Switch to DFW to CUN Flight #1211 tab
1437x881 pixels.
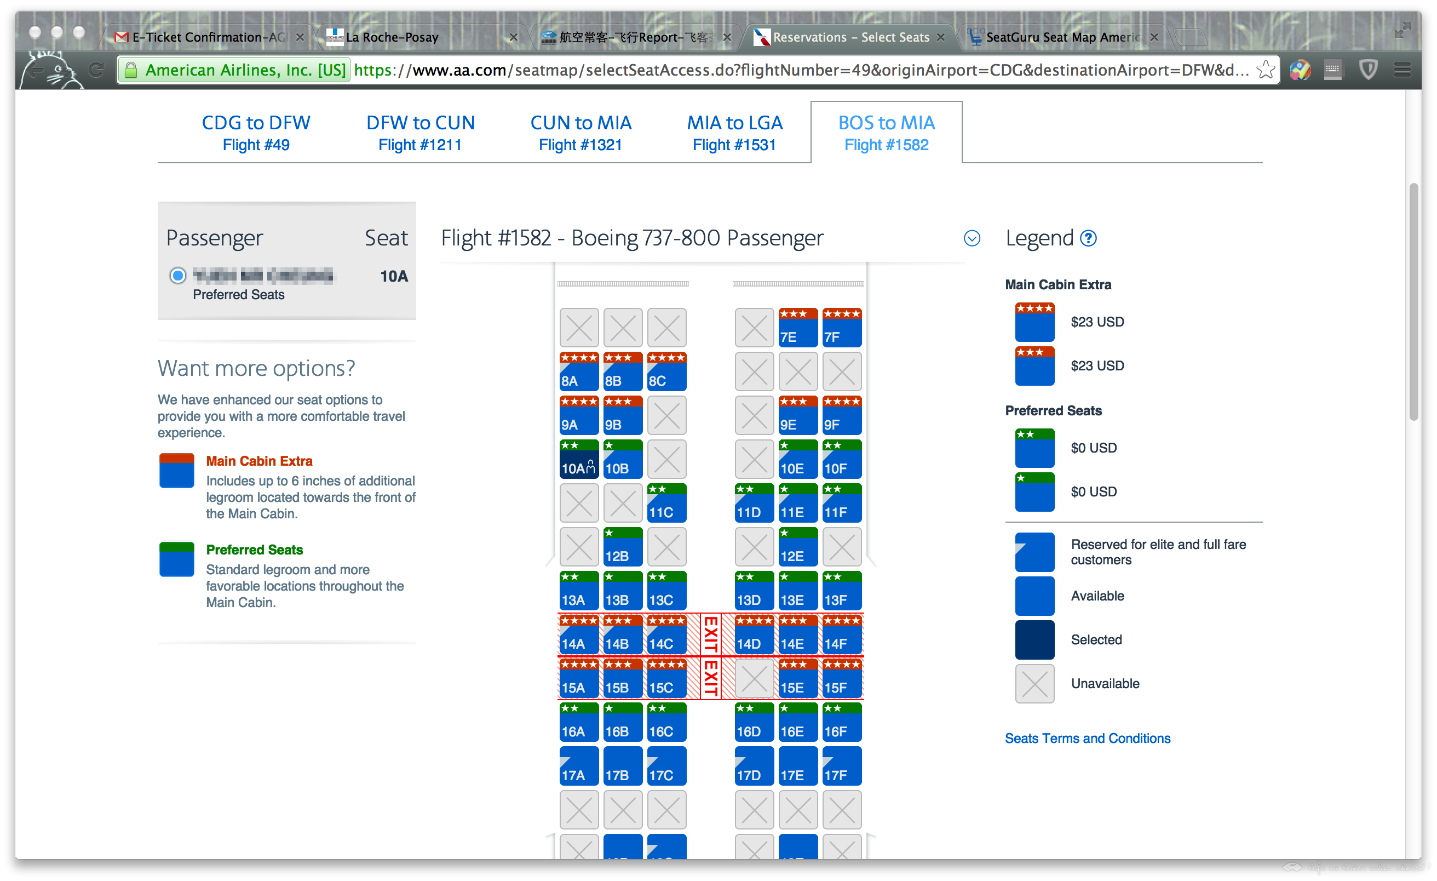(420, 133)
